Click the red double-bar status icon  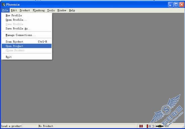coord(141,126)
